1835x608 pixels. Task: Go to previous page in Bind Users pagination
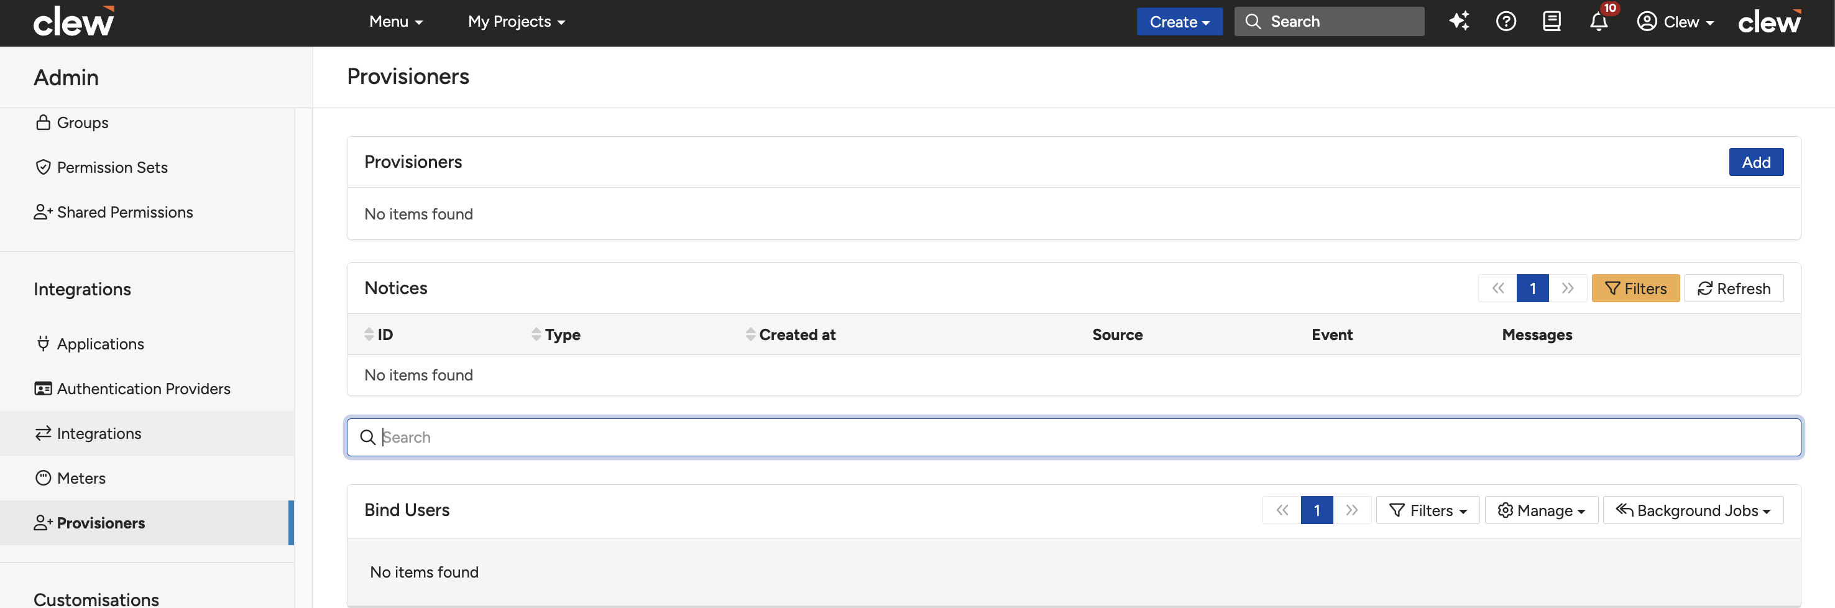pyautogui.click(x=1282, y=510)
